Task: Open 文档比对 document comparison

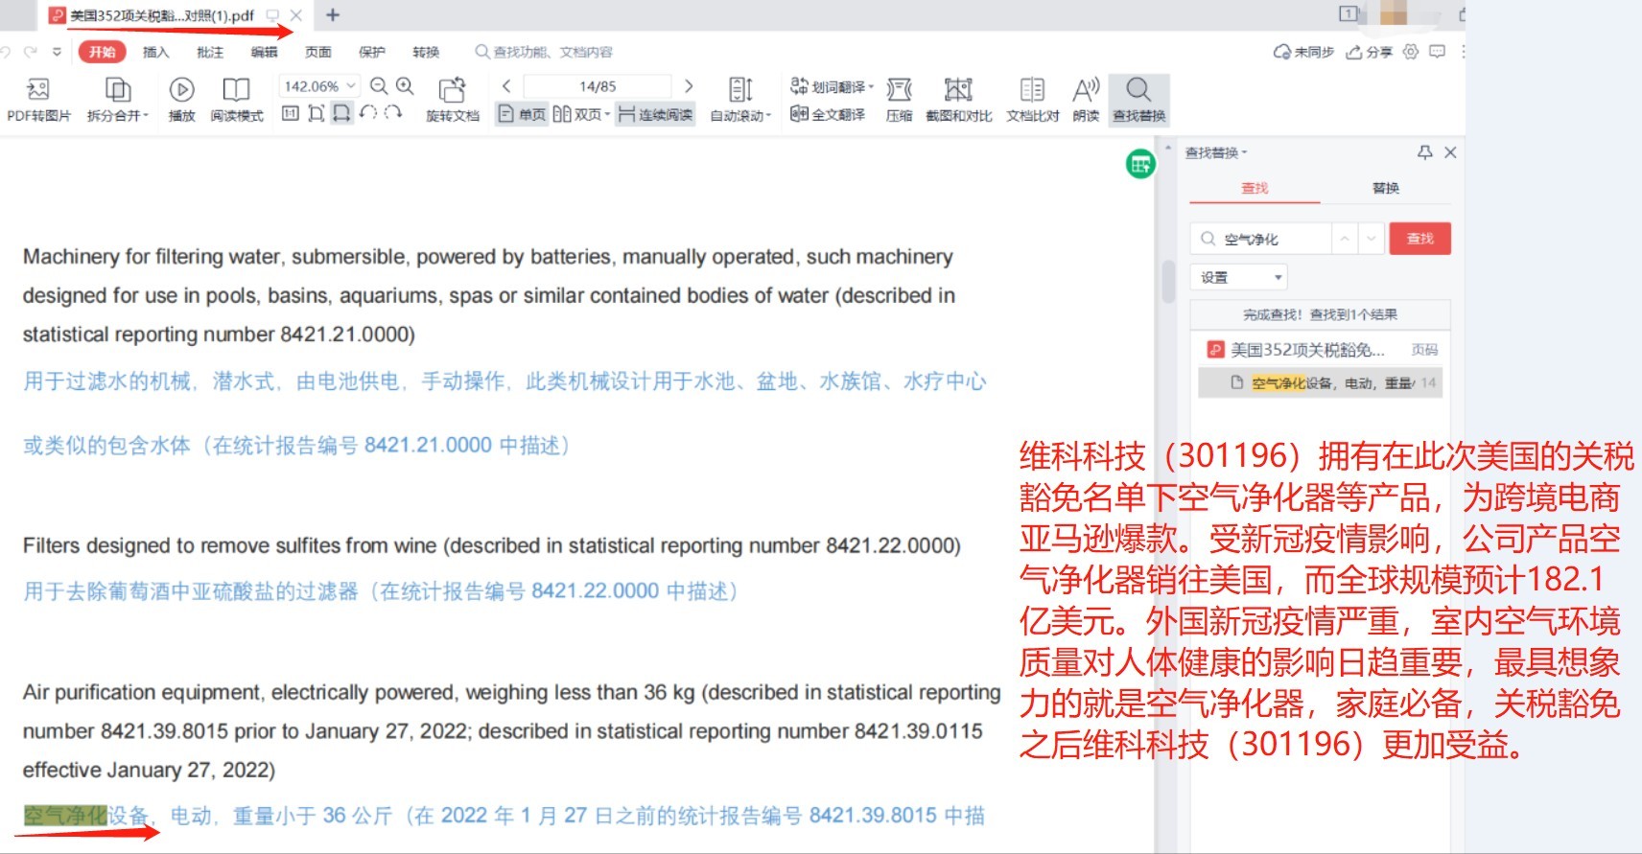Action: pyautogui.click(x=1032, y=100)
